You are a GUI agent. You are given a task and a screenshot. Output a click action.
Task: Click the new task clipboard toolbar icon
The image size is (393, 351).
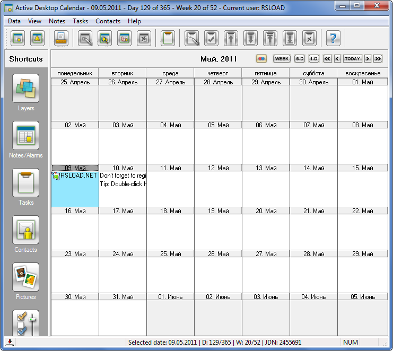coord(168,38)
